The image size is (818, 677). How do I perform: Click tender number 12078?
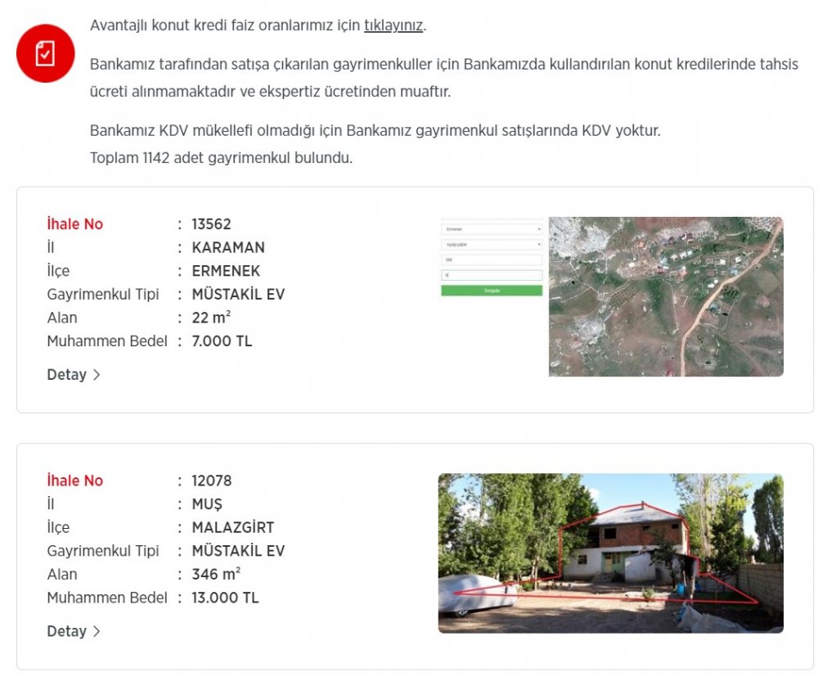211,481
